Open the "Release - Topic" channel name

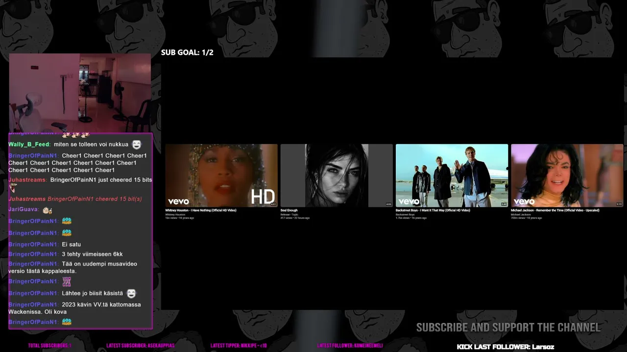pos(289,215)
